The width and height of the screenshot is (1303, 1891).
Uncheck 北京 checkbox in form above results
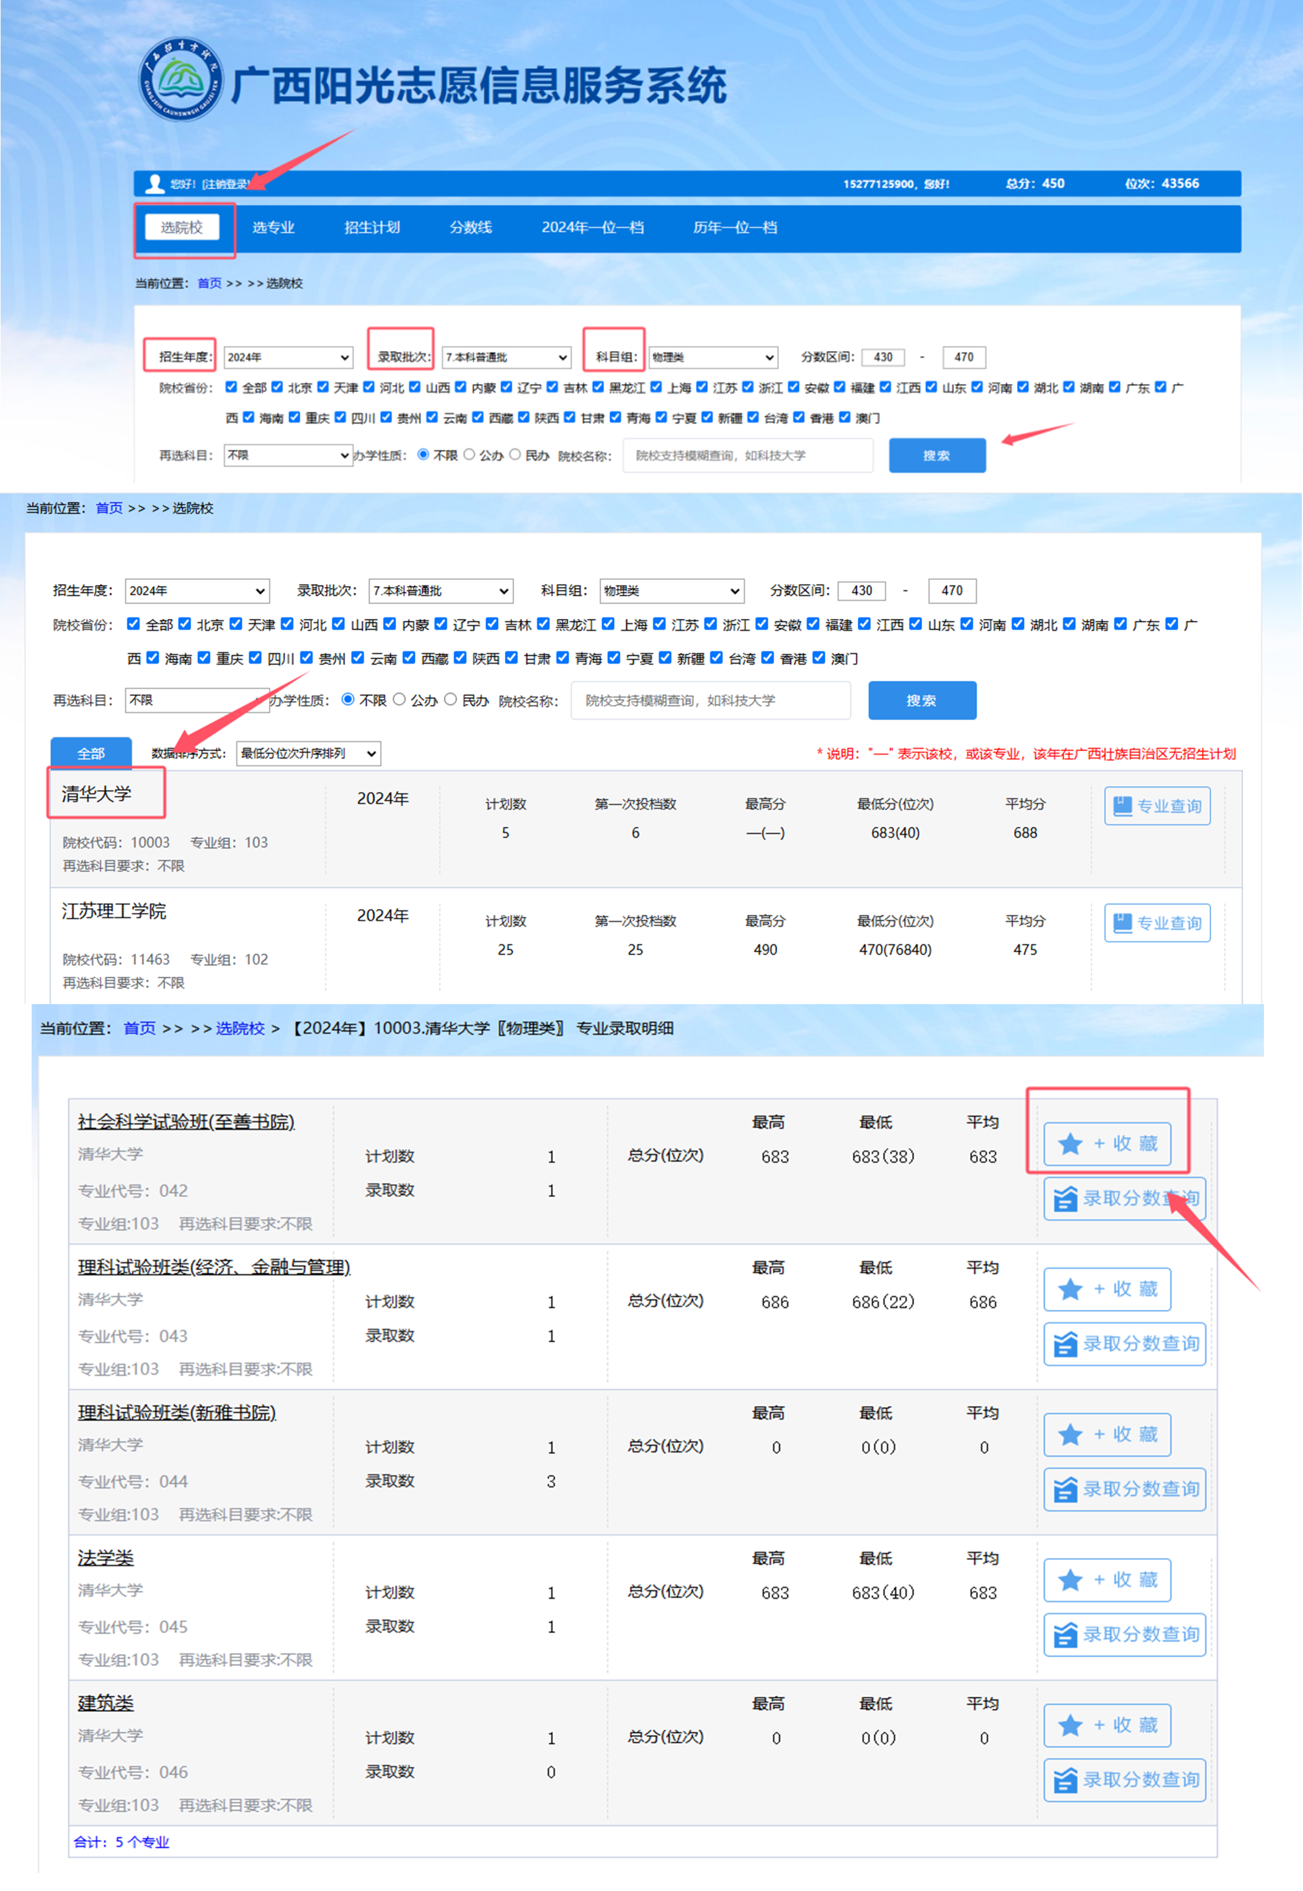coord(185,624)
